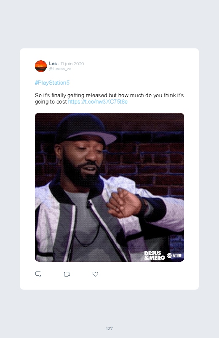Open the #PlayStation5 hashtag
This screenshot has height=338, width=219.
tap(52, 83)
